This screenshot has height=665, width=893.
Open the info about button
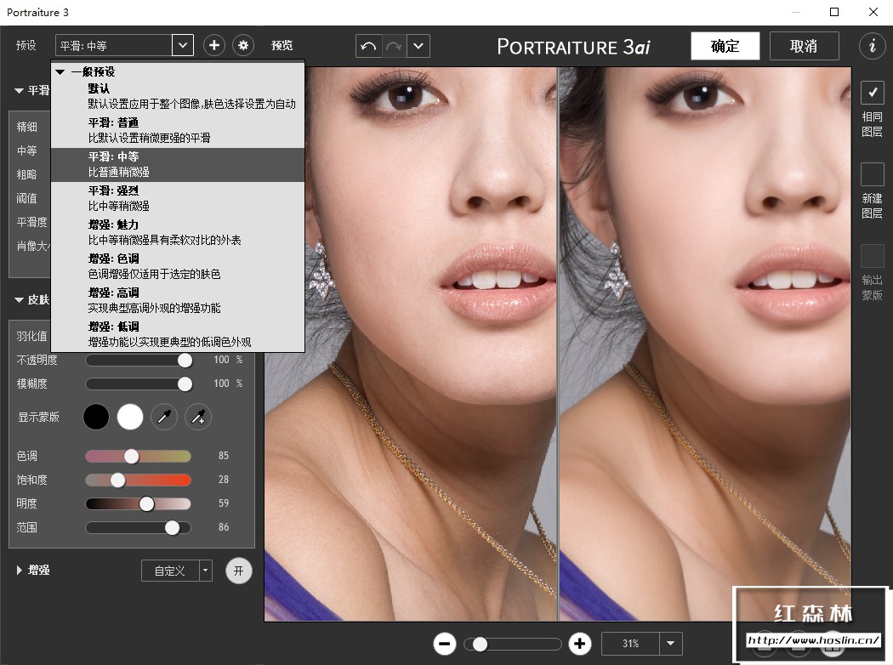[x=872, y=46]
